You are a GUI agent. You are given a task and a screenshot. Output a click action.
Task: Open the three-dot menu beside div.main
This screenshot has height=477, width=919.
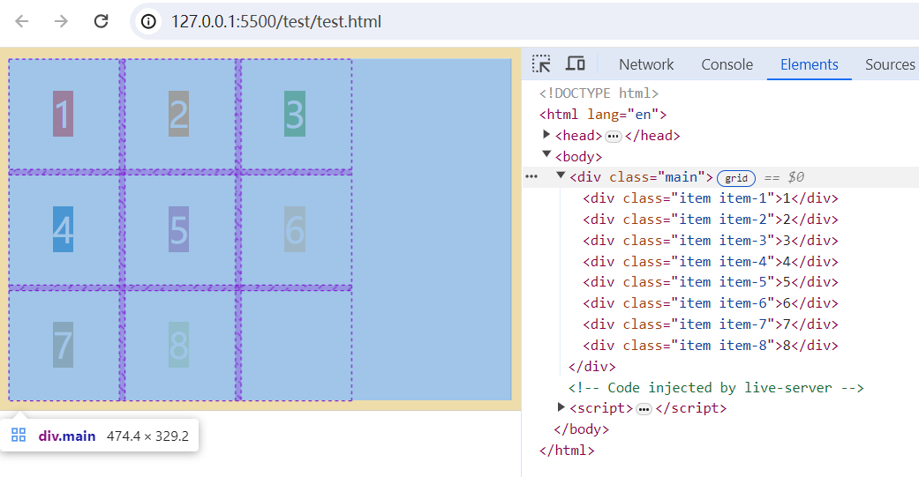tap(531, 176)
